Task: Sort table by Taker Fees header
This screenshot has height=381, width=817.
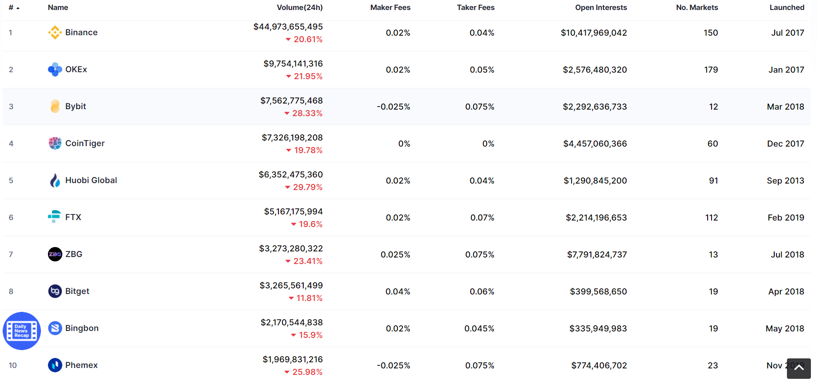Action: [x=476, y=7]
